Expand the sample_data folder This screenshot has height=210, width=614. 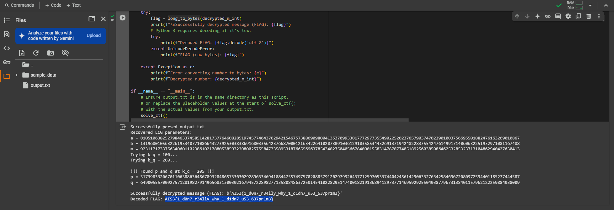tap(17, 75)
